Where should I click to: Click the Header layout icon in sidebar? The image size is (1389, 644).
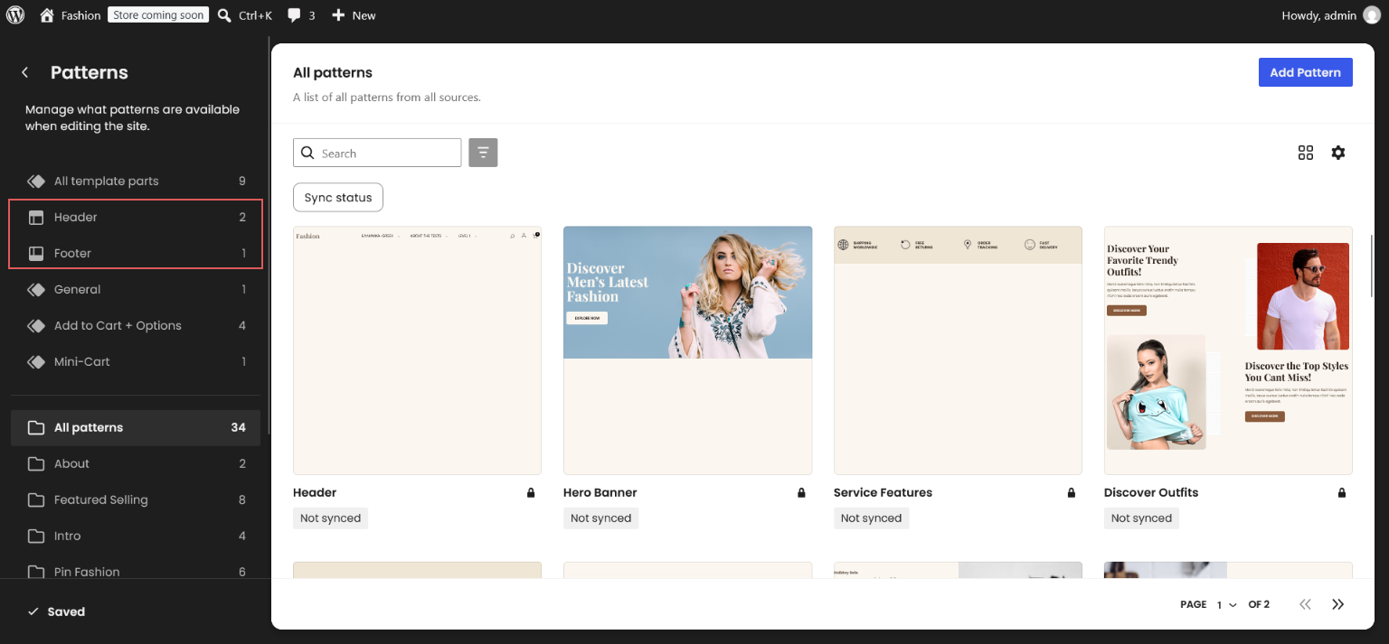point(36,217)
